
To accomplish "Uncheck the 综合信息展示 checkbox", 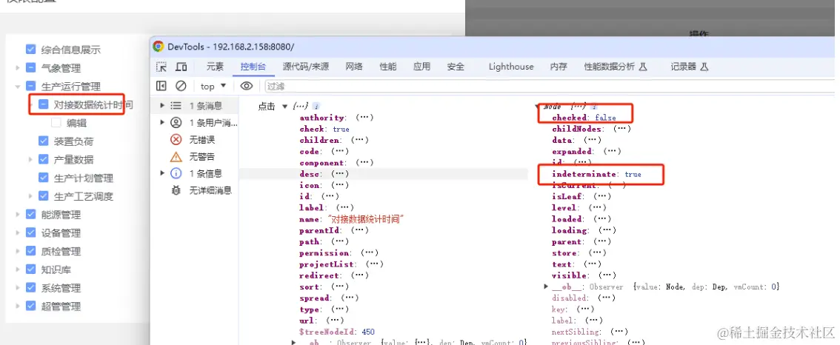I will [x=30, y=50].
